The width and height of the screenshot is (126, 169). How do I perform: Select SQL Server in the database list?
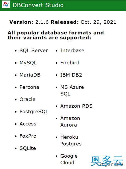click(34, 51)
